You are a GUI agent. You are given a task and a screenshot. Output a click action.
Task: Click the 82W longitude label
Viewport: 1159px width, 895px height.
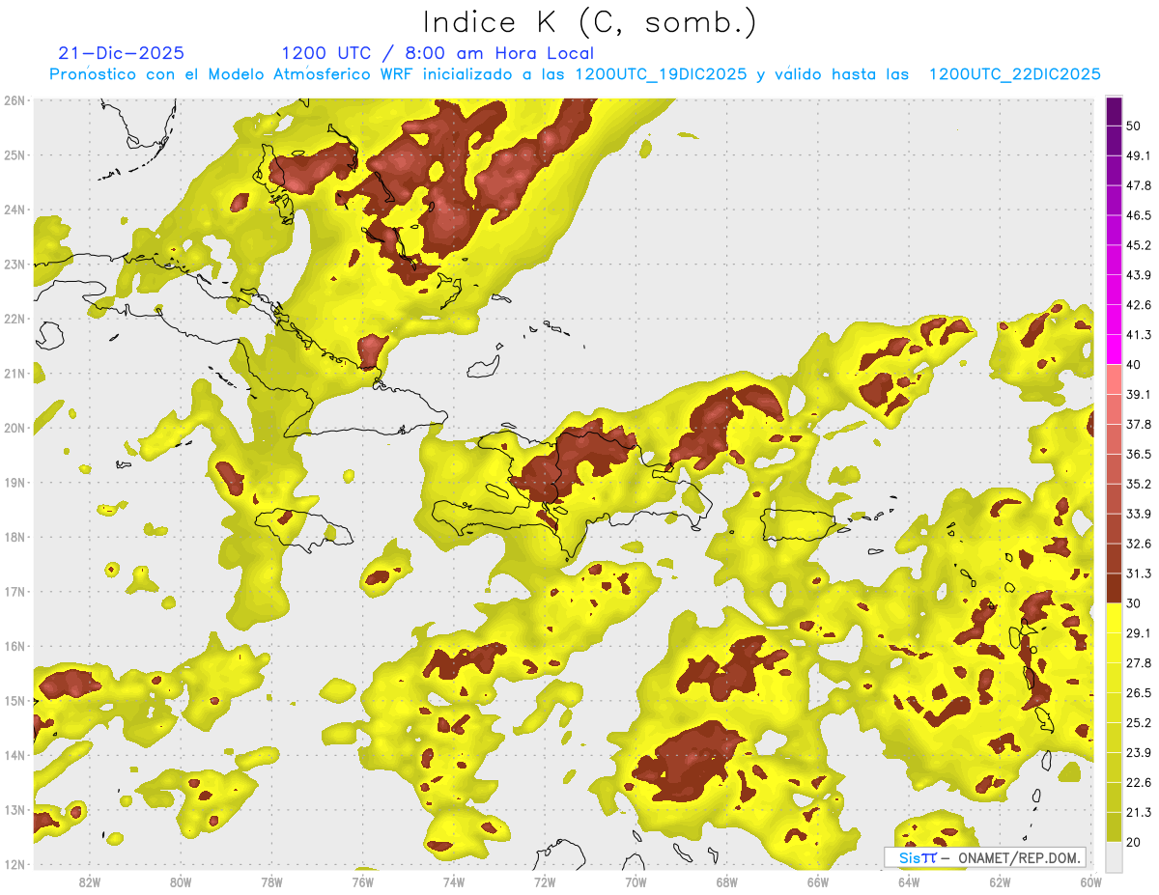tap(89, 881)
